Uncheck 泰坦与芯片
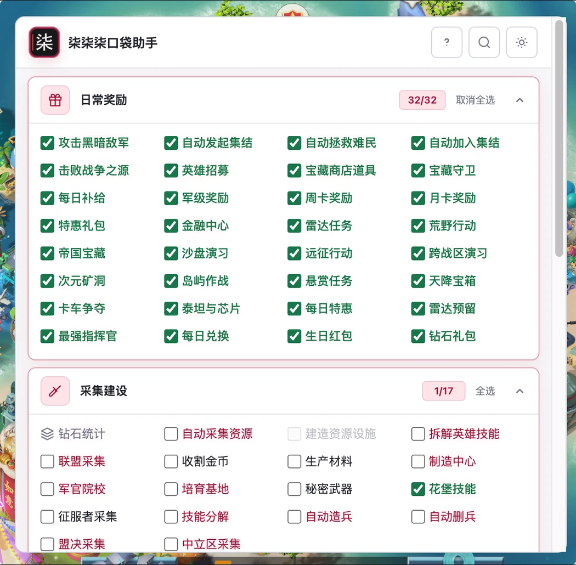This screenshot has width=576, height=565. [x=171, y=309]
